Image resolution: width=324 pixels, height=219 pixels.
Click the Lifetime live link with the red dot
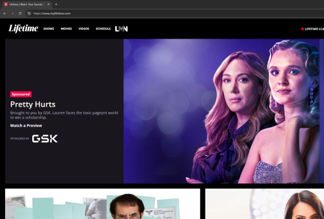pos(312,29)
